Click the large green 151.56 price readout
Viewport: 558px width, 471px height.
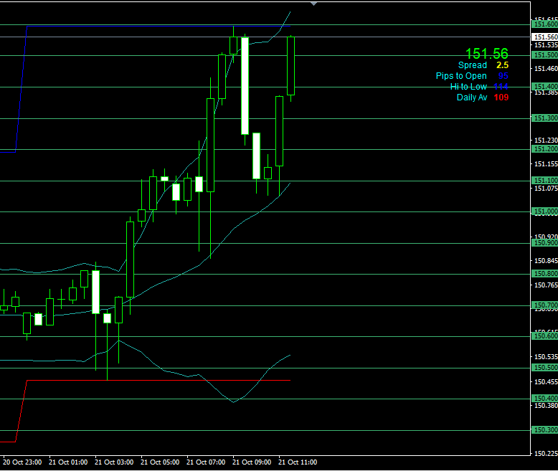(x=486, y=54)
